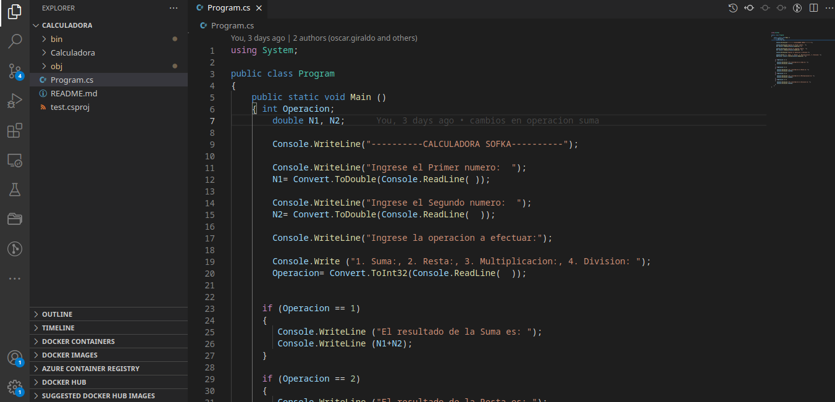Image resolution: width=835 pixels, height=402 pixels.
Task: Open Source Control view showing 4 pending changes
Action: pos(15,71)
